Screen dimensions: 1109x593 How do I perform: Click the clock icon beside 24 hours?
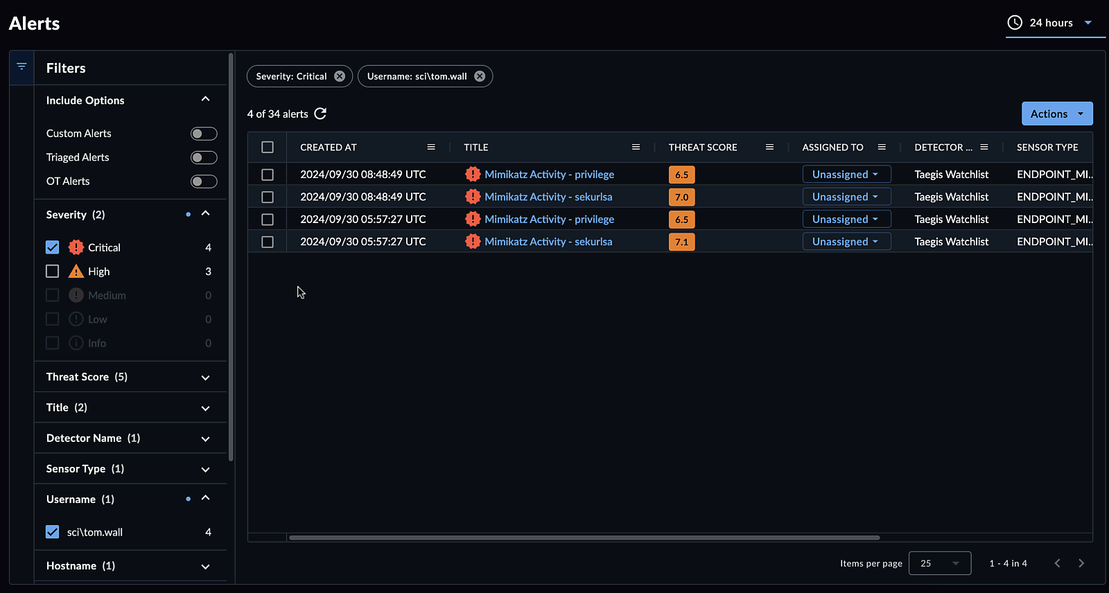pyautogui.click(x=1015, y=22)
